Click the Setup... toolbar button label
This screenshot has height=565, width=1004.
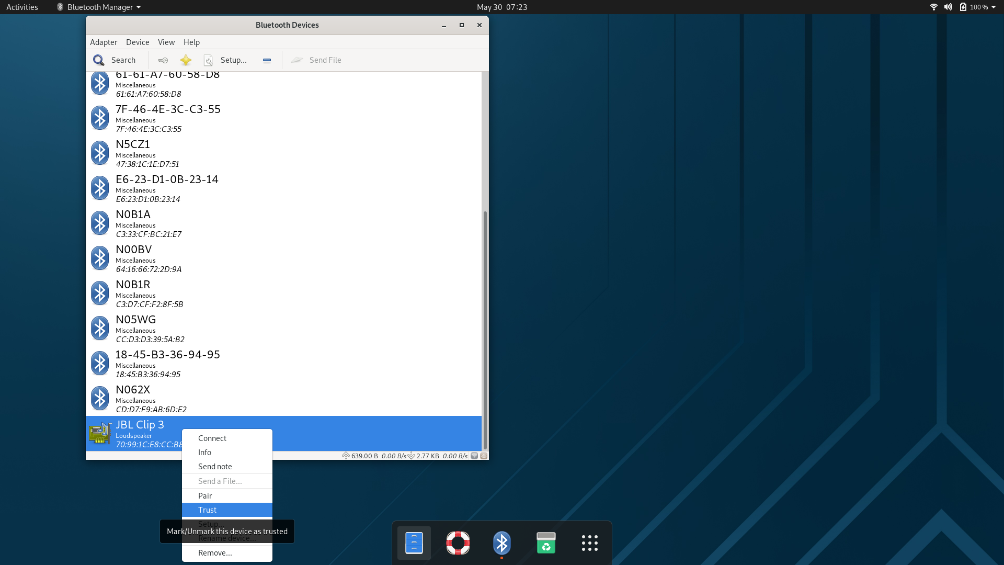[234, 60]
